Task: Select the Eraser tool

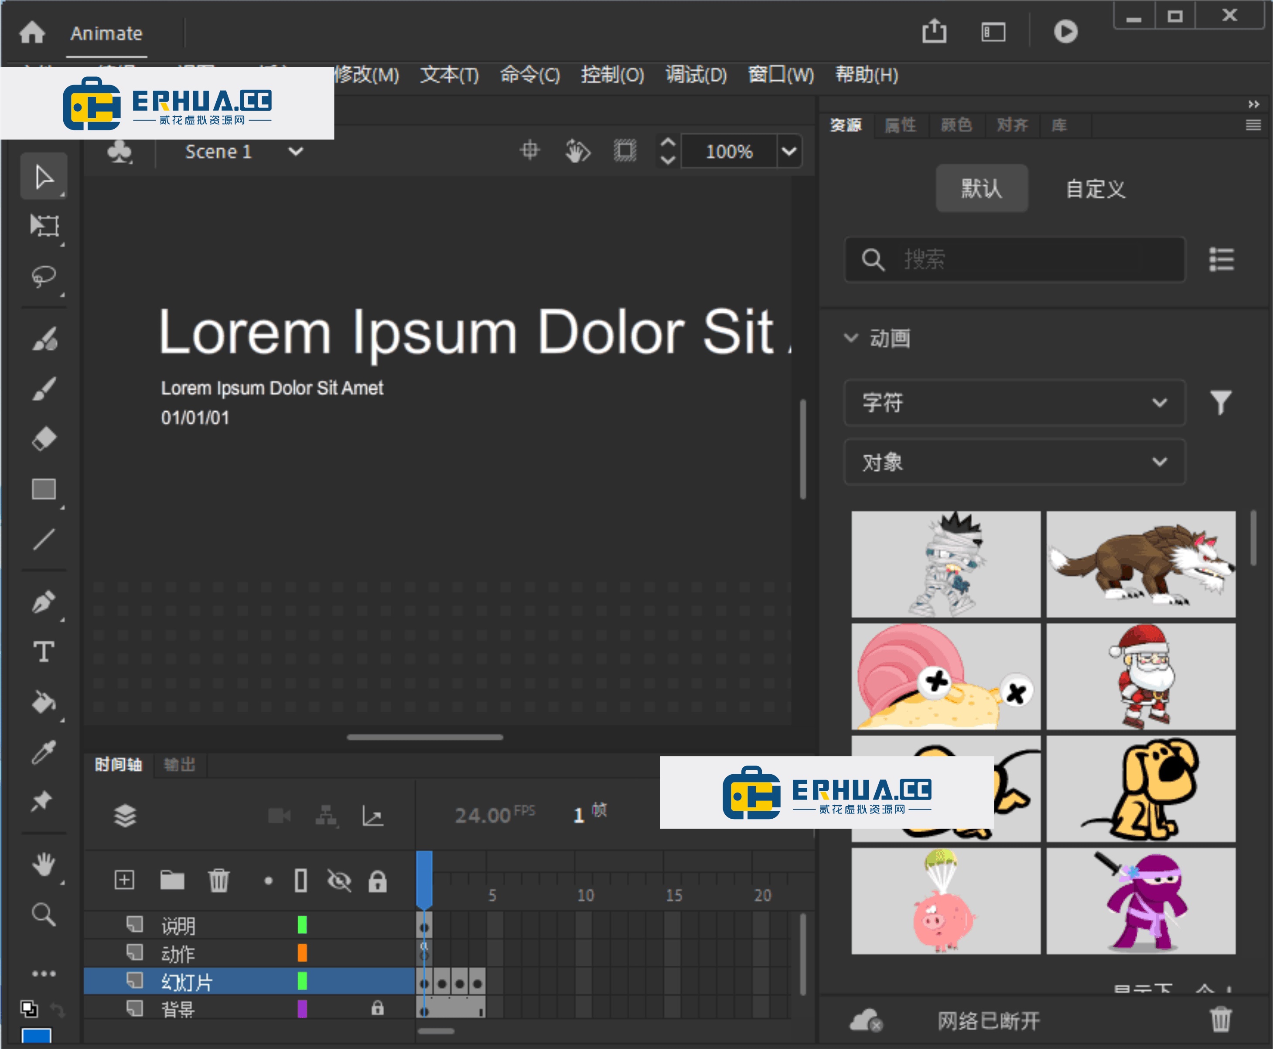Action: 44,438
